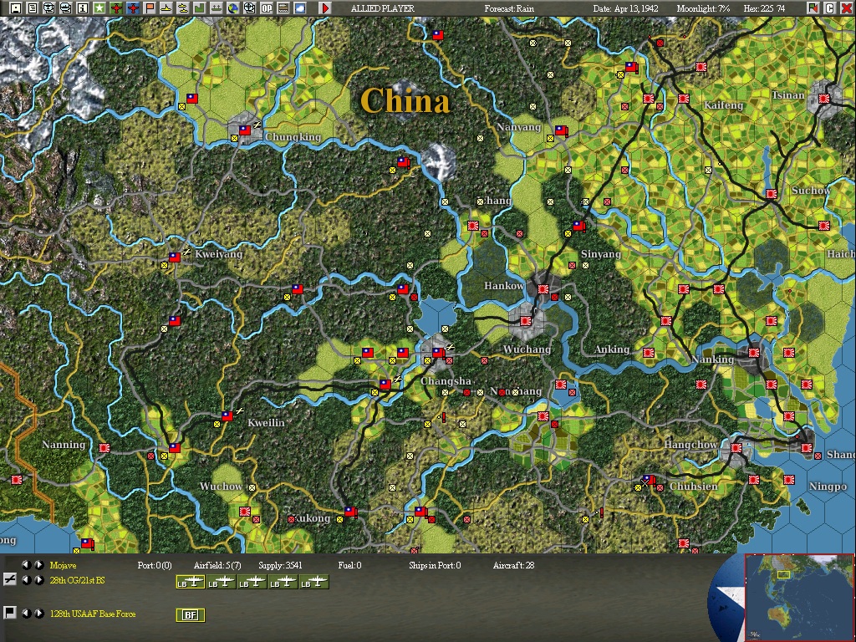Click the double yellow ships toolbar icon
This screenshot has height=642, width=856.
(183, 8)
